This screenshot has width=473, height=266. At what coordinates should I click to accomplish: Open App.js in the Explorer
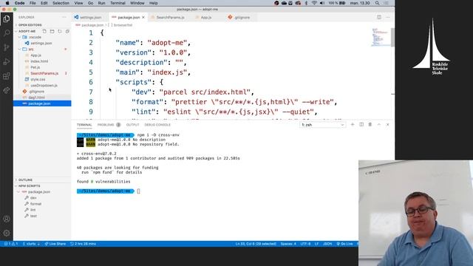35,55
